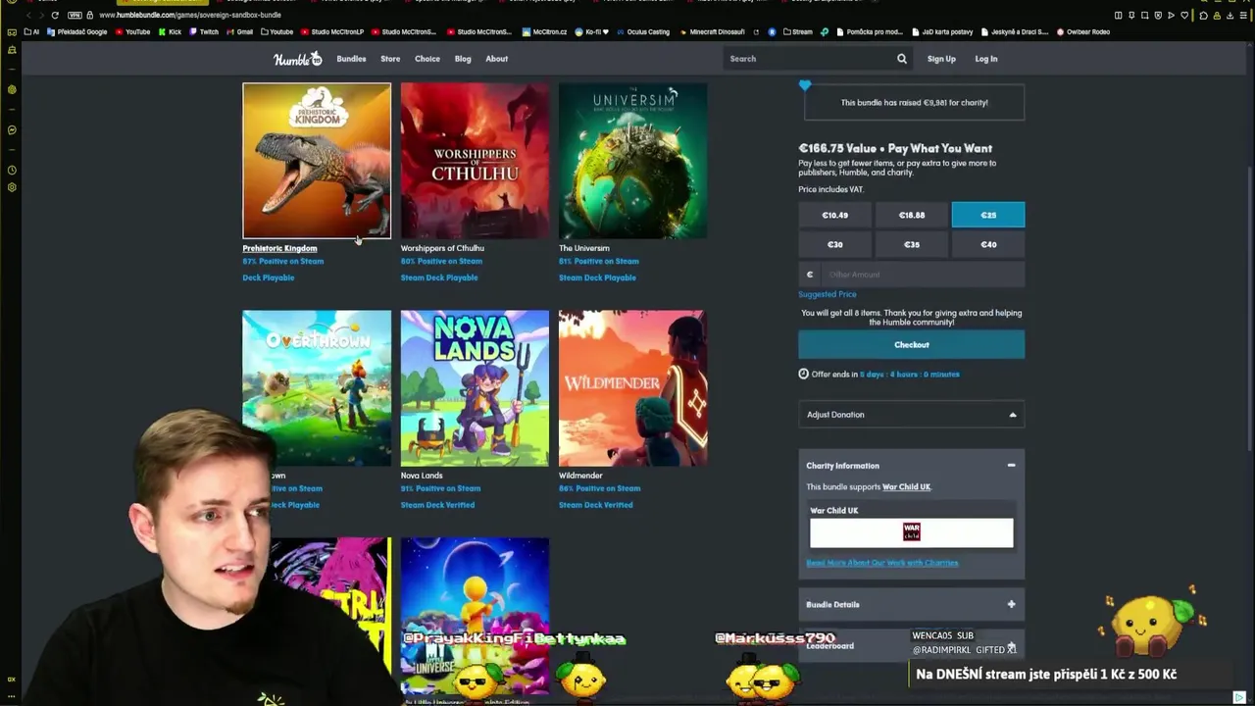Open the Ko-fi bookmark

[592, 31]
